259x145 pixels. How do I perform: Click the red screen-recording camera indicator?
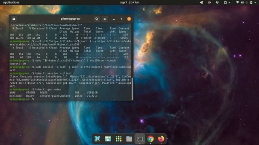click(x=210, y=2)
